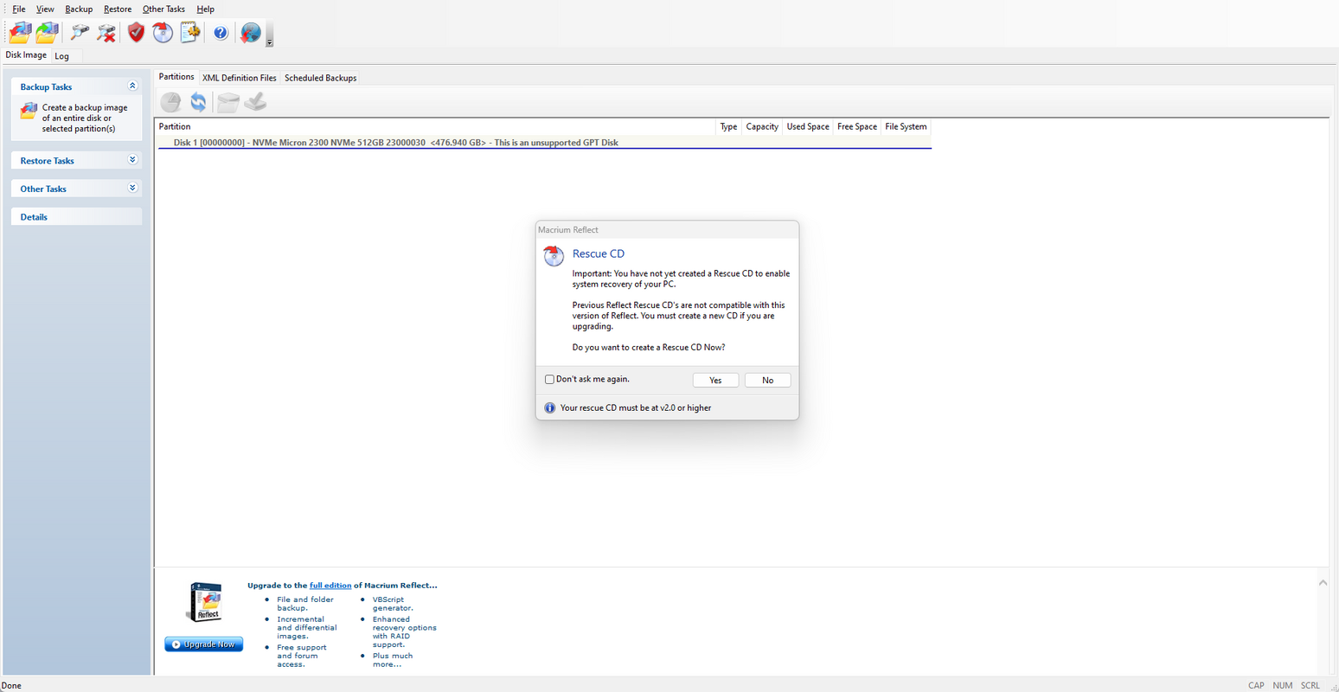
Task: Click the notepad with gear toolbar icon
Action: click(190, 33)
